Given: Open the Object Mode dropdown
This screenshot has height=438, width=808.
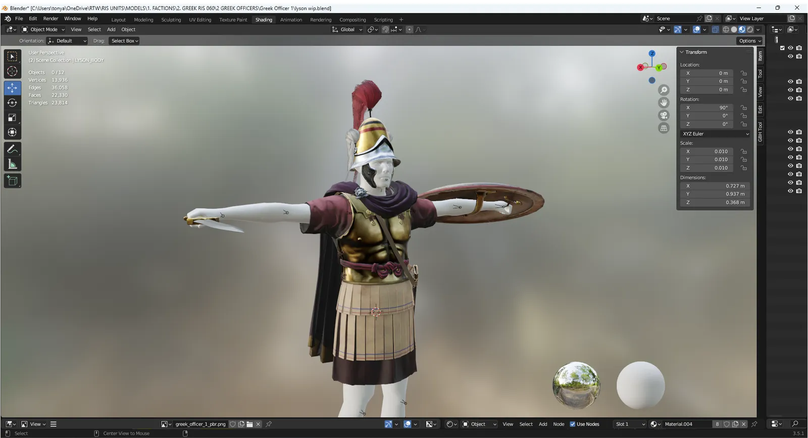Looking at the screenshot, I should click(x=43, y=30).
